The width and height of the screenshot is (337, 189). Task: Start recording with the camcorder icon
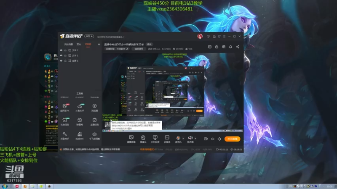206,139
